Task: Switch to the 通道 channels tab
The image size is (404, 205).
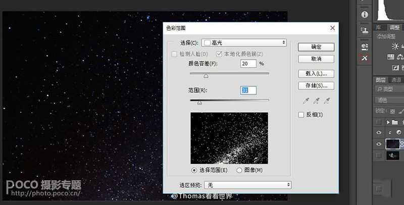Action: [396, 80]
